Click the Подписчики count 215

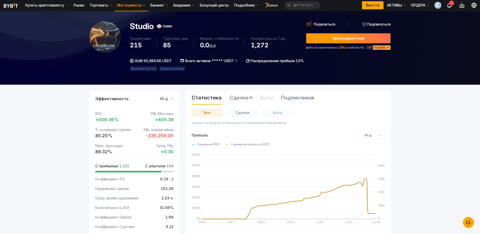click(136, 45)
